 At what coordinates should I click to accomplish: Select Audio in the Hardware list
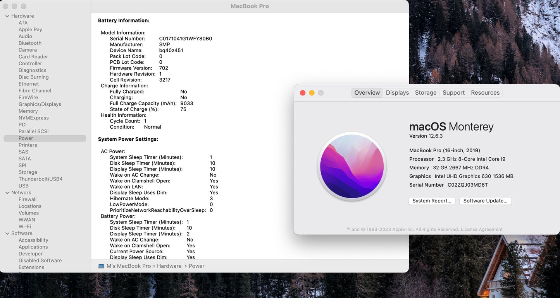click(x=25, y=36)
